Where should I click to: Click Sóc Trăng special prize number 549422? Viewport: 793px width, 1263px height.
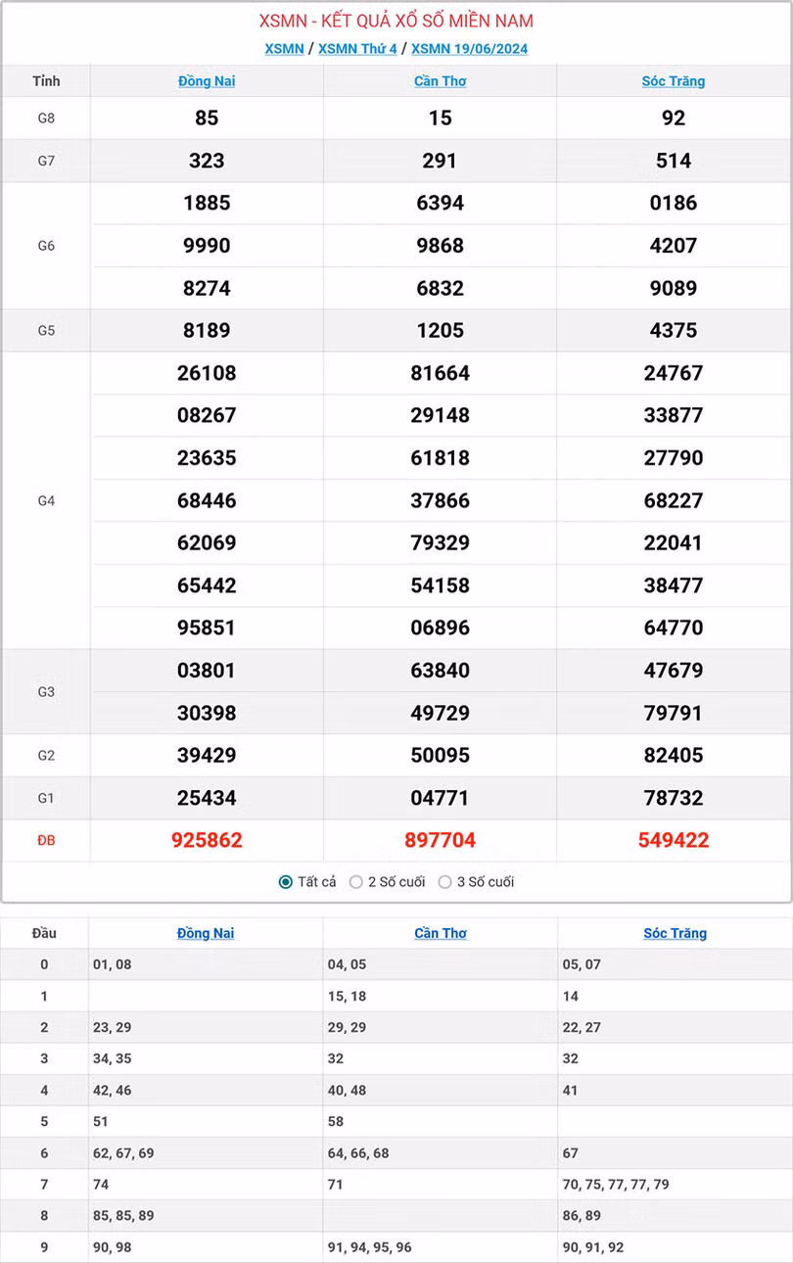tap(674, 840)
